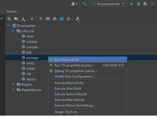Viewport: 157px width, 118px height.
Task: Click the Maven tool window title
Action: 12,12
